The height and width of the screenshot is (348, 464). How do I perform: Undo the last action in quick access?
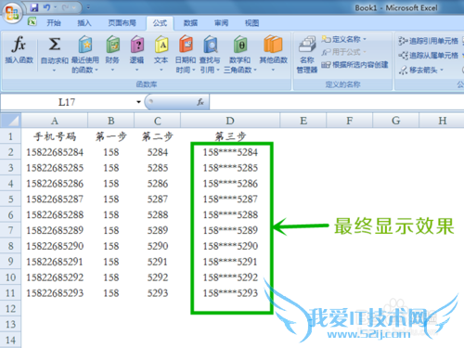pyautogui.click(x=46, y=7)
